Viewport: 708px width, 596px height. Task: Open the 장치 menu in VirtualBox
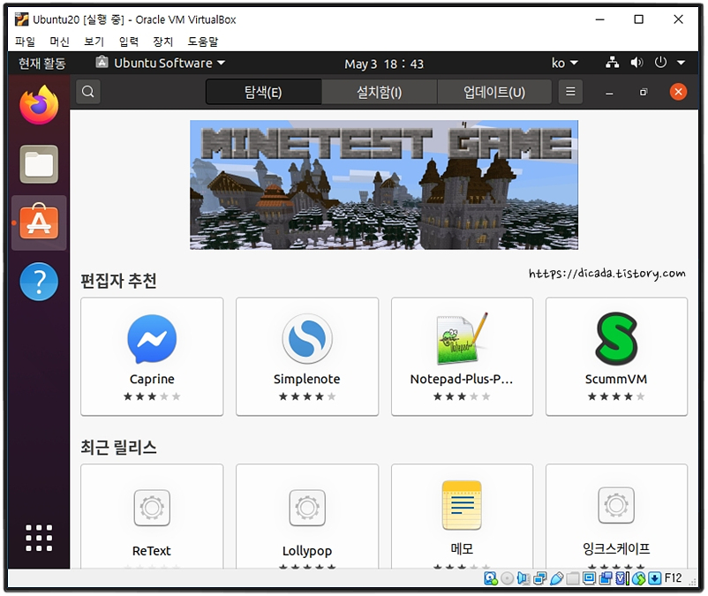point(163,41)
